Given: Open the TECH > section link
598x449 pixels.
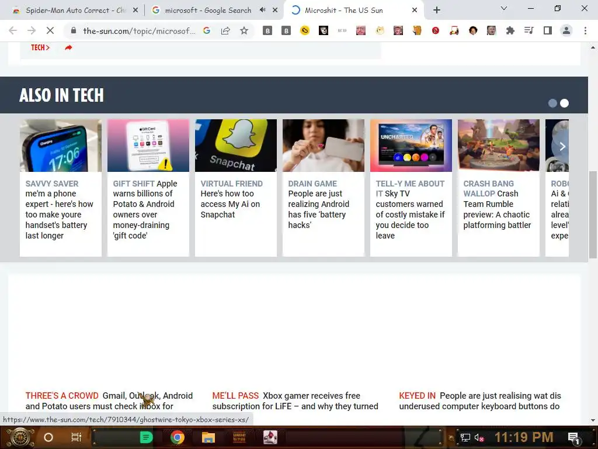Looking at the screenshot, I should [40, 48].
